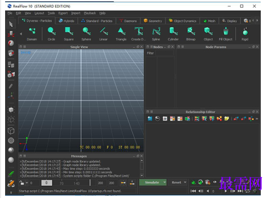
Task: Create a Bitmap emitter
Action: (x=191, y=34)
